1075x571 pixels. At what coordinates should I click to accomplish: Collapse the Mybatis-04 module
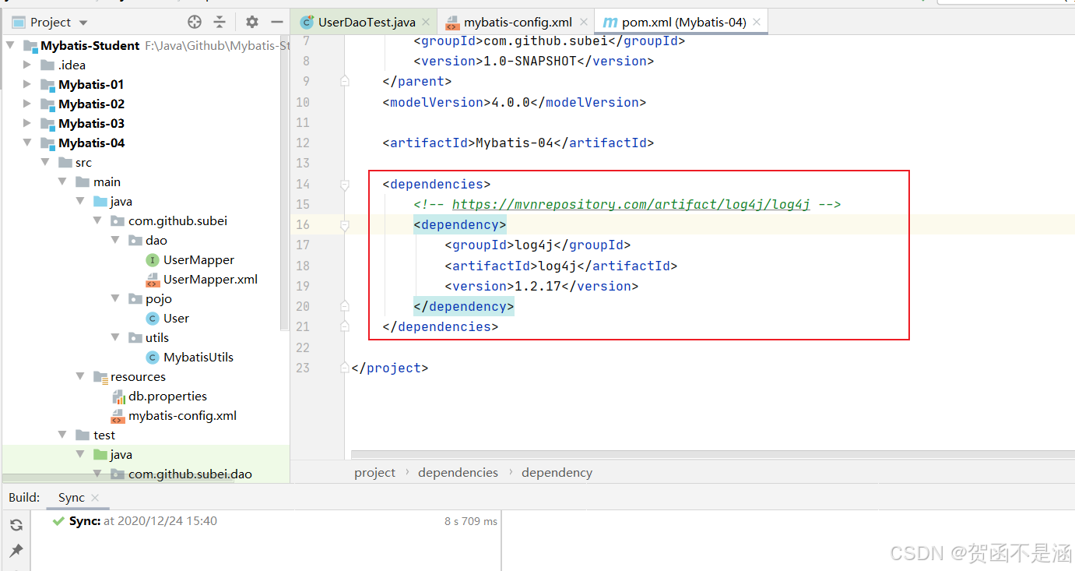[x=27, y=143]
